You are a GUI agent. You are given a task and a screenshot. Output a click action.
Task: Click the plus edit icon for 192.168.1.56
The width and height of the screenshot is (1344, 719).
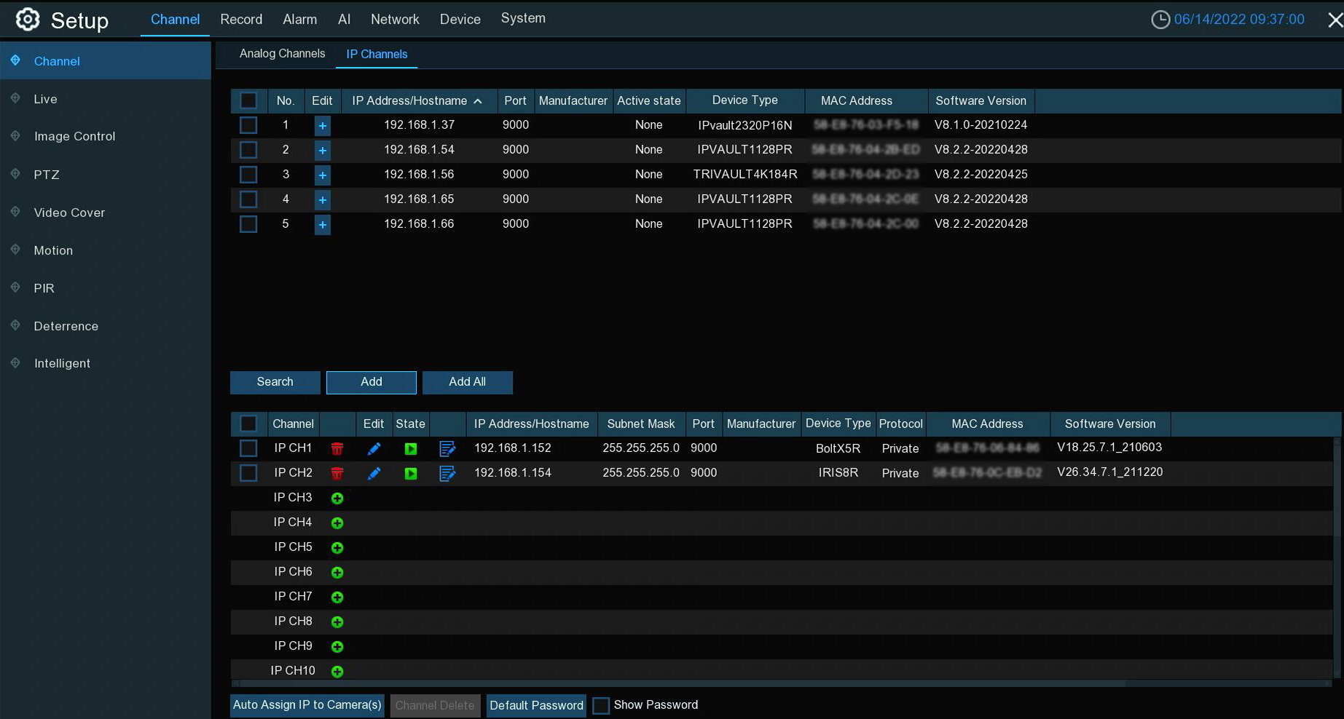[322, 175]
